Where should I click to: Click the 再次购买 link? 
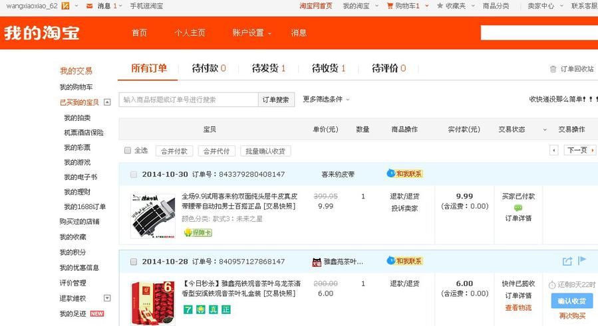click(573, 316)
